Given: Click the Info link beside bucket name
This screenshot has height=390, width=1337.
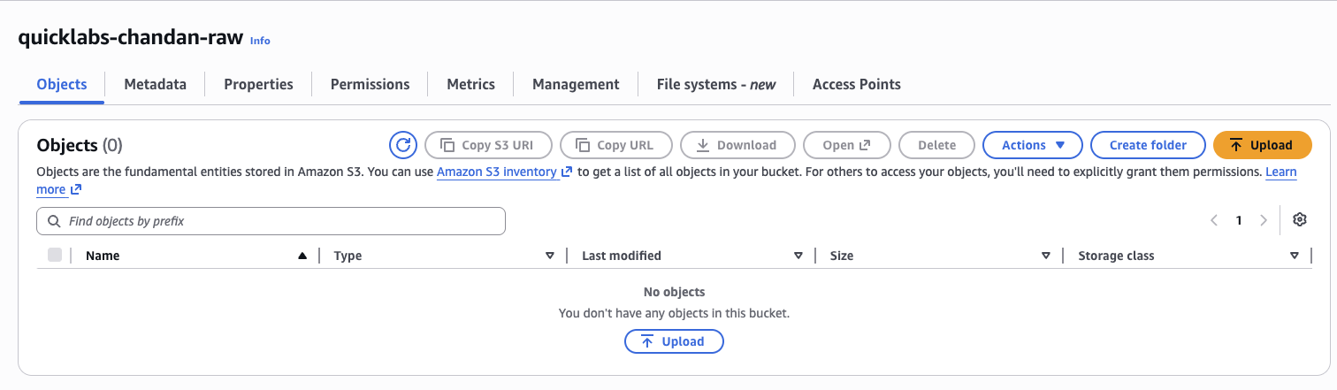Looking at the screenshot, I should (x=260, y=41).
